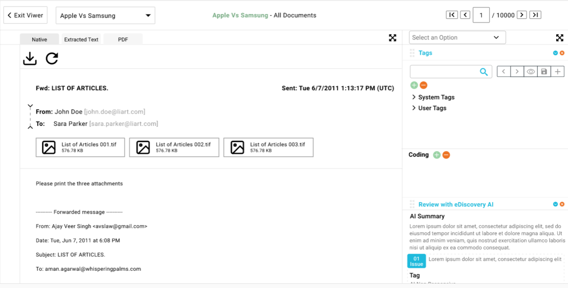568x288 pixels.
Task: Expand the System Tags tree node
Action: [x=414, y=97]
